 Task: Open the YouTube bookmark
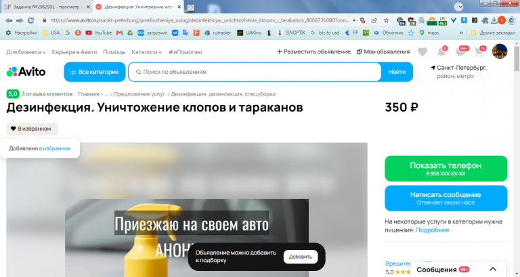click(x=99, y=33)
